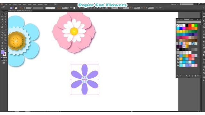Select the Zoom tool
The image size is (205, 115).
[x=5, y=48]
